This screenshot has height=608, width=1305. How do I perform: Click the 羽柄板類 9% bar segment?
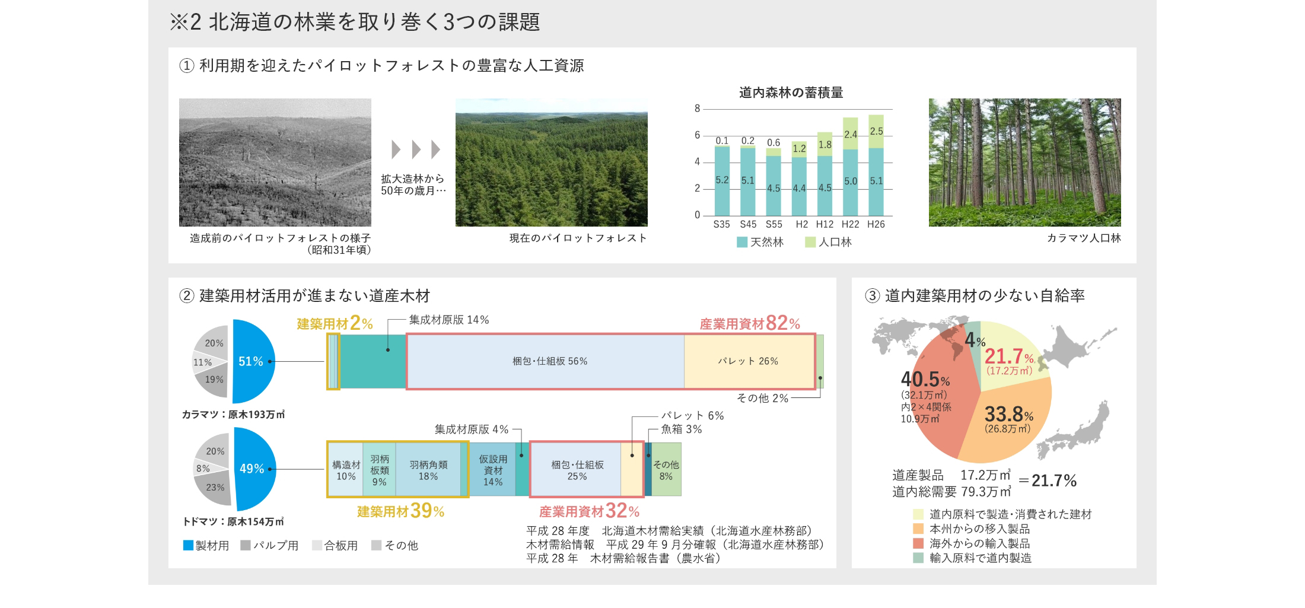pyautogui.click(x=379, y=469)
